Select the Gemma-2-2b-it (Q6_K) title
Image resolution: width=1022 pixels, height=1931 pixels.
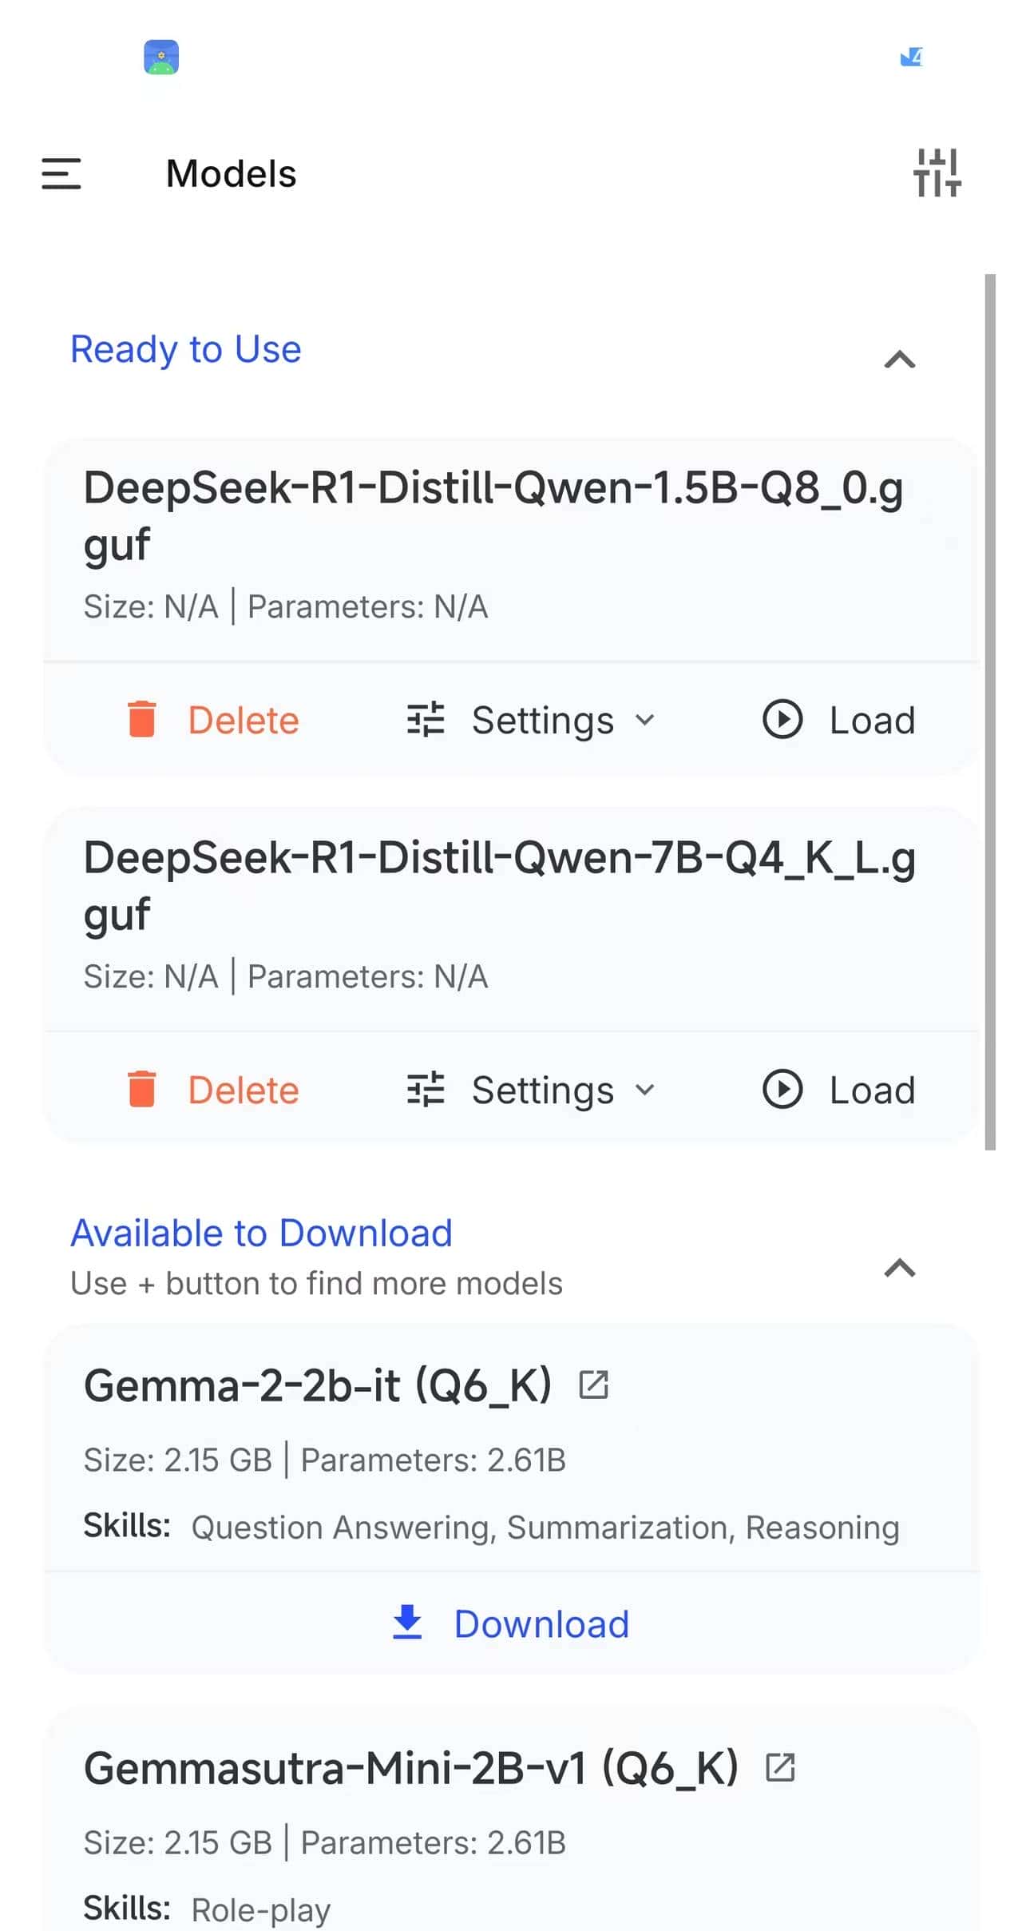pyautogui.click(x=318, y=1386)
